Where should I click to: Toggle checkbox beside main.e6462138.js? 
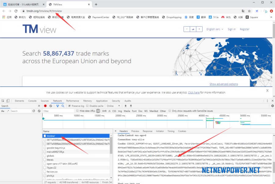(x=45, y=152)
